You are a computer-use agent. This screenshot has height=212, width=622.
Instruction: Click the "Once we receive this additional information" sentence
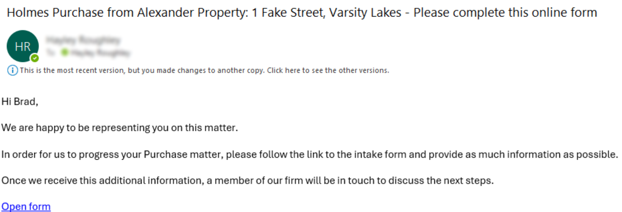click(247, 181)
